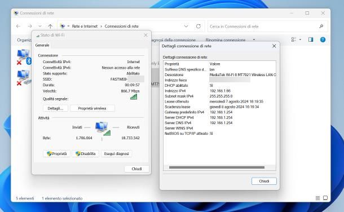
Task: Select the 'DHCP abilitato' row
Action: (219, 86)
